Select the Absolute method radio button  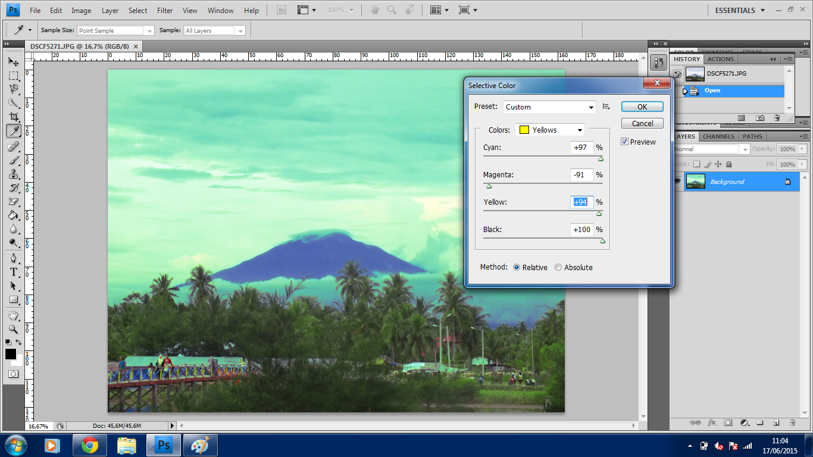pyautogui.click(x=558, y=267)
